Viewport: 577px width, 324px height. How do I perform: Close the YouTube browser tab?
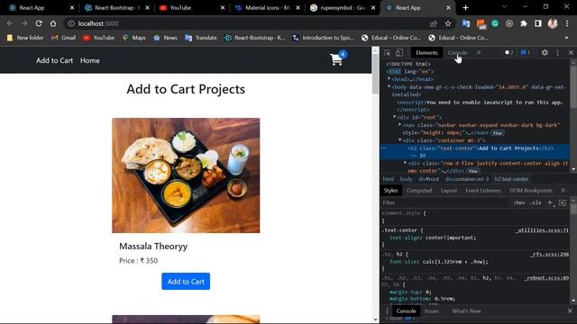tap(223, 8)
